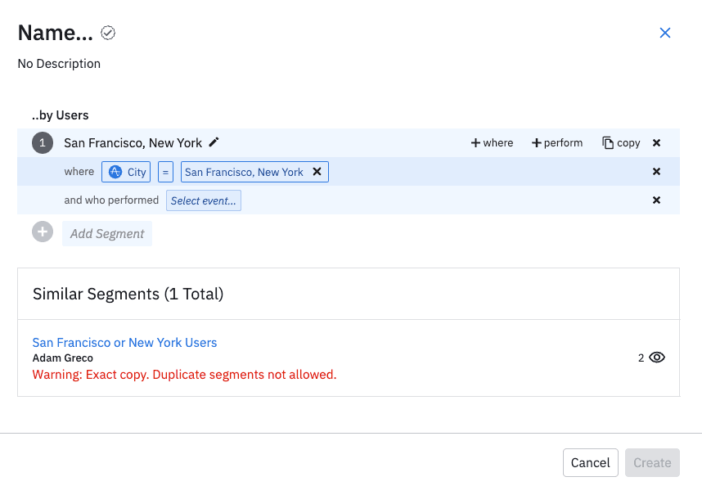Click the Name title to edit it

click(56, 33)
